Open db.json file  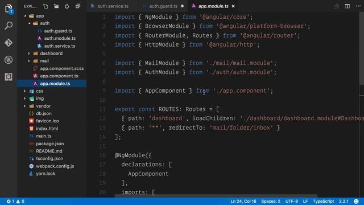tap(44, 113)
